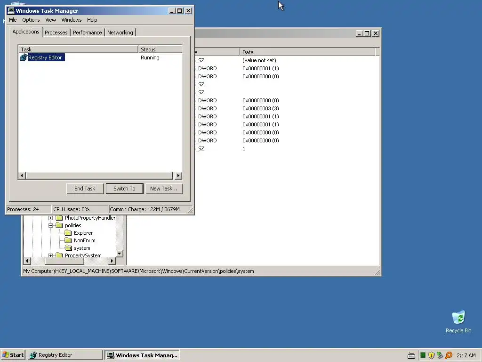Image resolution: width=482 pixels, height=362 pixels.
Task: Click the Task Manager title bar icon
Action: click(11, 11)
